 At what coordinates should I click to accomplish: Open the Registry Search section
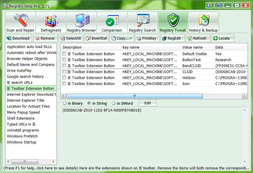tap(142, 22)
